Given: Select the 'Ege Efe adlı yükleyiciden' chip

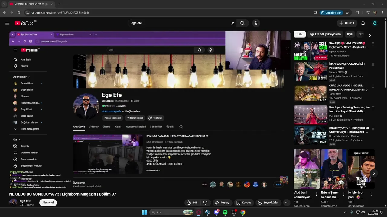Looking at the screenshot, I should click(x=325, y=34).
